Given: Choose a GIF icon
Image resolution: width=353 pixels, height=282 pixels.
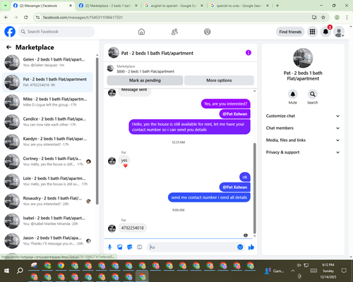Looking at the screenshot, I should [140, 247].
